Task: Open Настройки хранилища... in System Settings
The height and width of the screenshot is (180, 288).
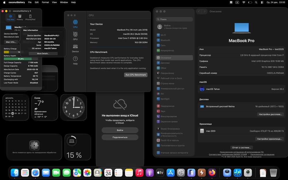Action: pyautogui.click(x=269, y=139)
